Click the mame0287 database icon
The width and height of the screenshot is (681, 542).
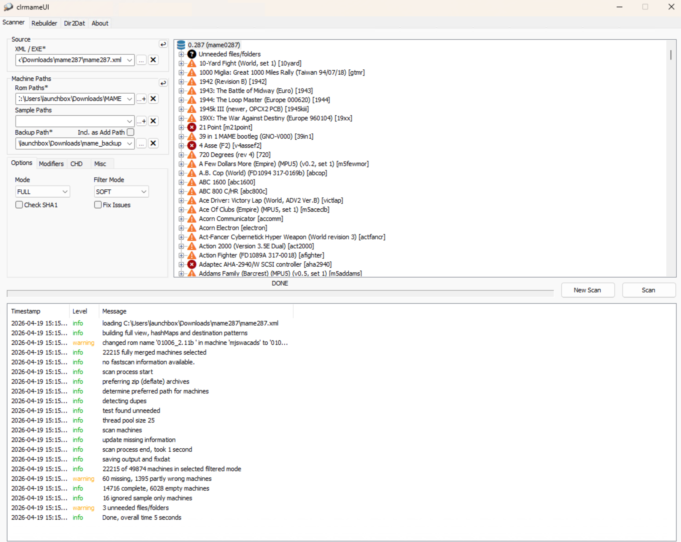[x=181, y=45]
